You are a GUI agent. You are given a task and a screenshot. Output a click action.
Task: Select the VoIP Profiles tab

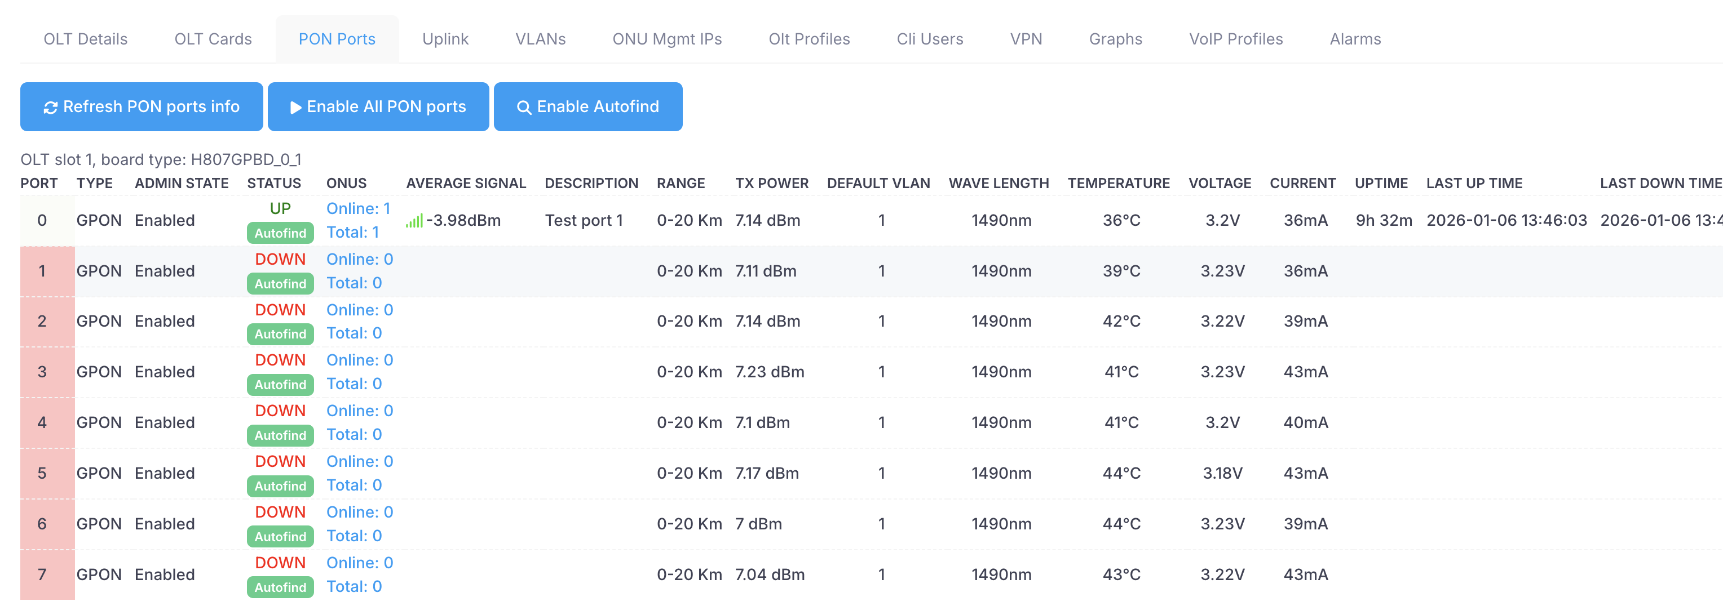point(1235,39)
